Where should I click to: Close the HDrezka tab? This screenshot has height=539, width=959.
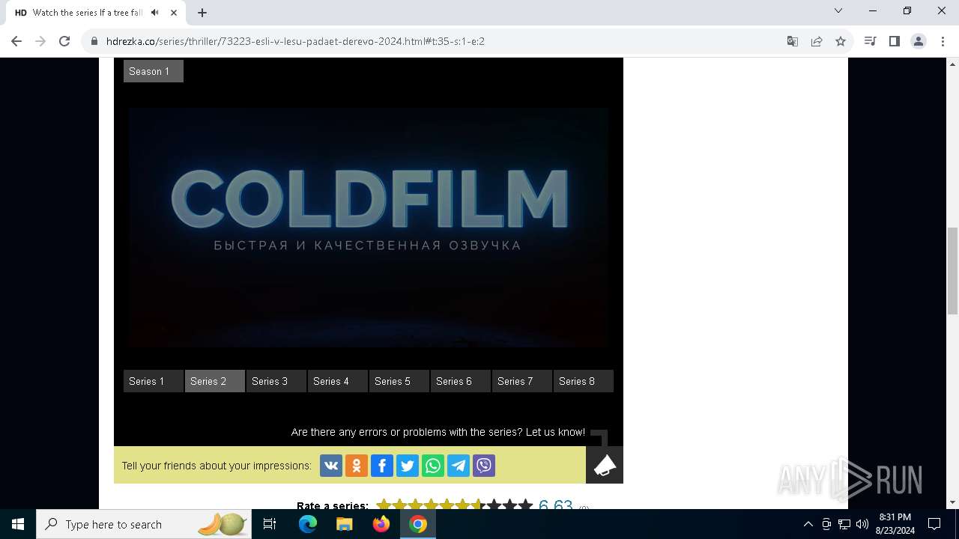click(x=175, y=13)
